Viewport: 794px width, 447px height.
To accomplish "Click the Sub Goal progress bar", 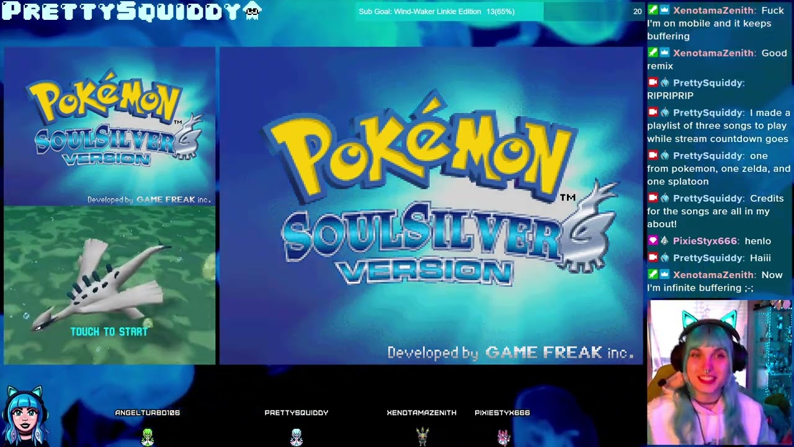I will (501, 11).
